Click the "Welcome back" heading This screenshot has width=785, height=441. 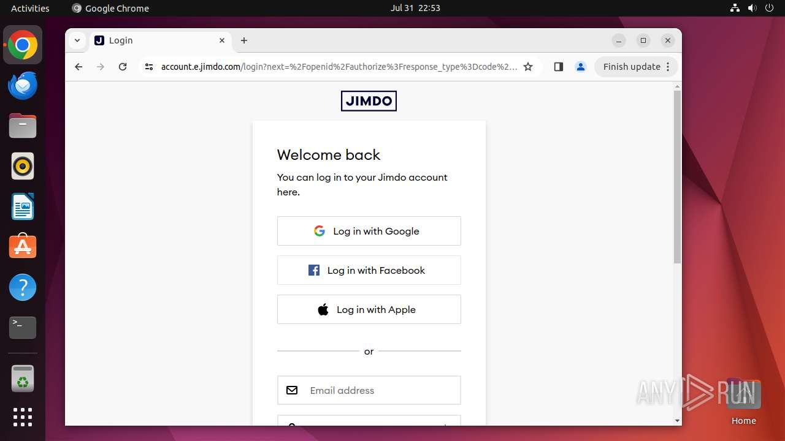[329, 155]
